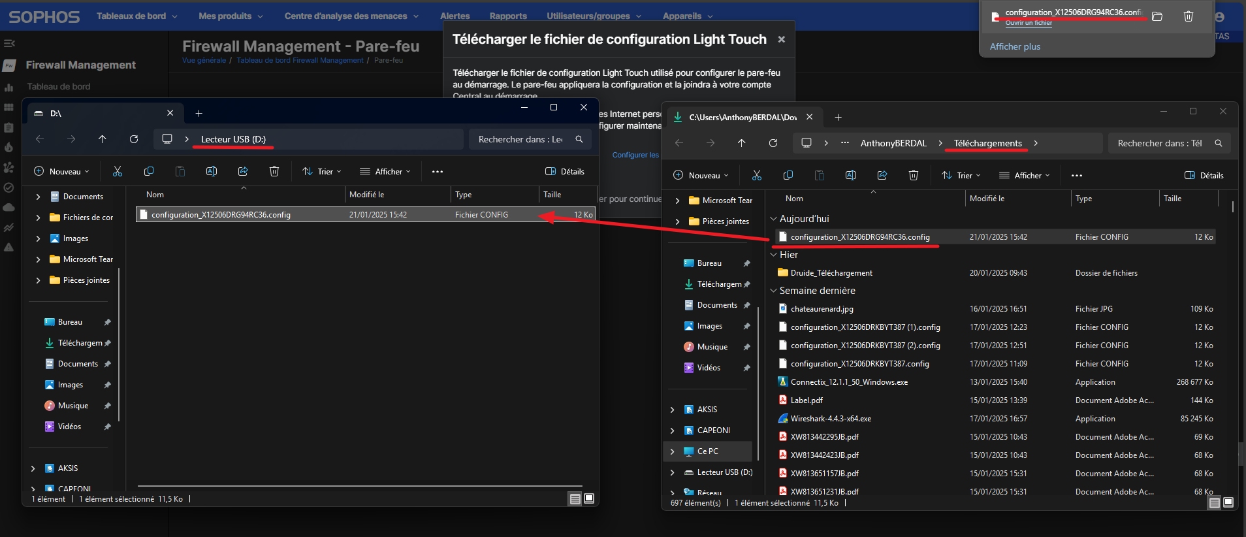Viewport: 1246px width, 537px height.
Task: Open Musique in Téléchargements window sidebar
Action: click(x=712, y=347)
